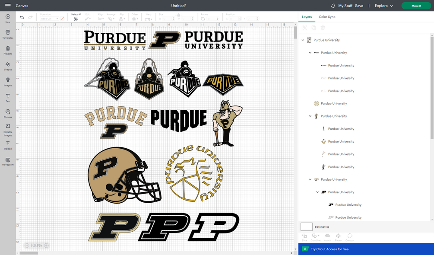Open the hamburger main menu
Screen dimensions: 434x255
[x=8, y=6]
